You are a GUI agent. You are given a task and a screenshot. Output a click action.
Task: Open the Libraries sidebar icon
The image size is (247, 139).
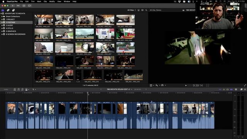tap(3, 10)
